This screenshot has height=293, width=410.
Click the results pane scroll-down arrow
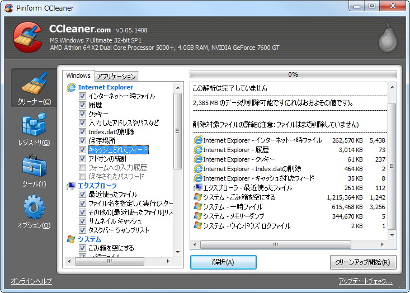392,235
